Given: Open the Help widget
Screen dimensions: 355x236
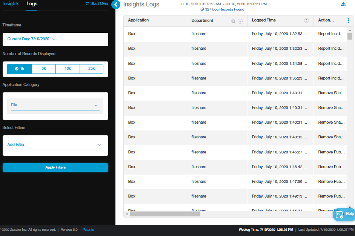Looking at the screenshot, I should point(344,214).
